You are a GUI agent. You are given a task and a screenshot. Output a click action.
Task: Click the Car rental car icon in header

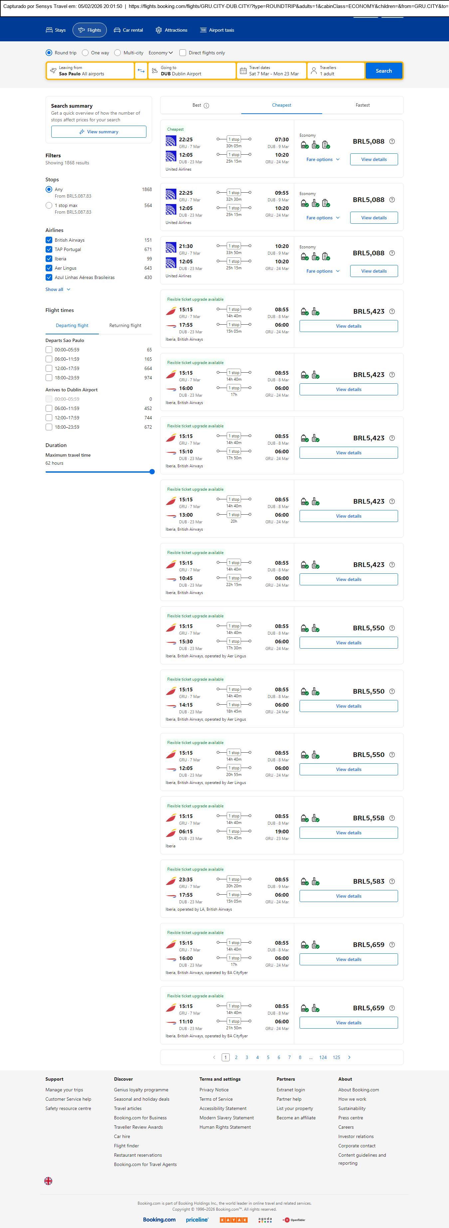(117, 30)
